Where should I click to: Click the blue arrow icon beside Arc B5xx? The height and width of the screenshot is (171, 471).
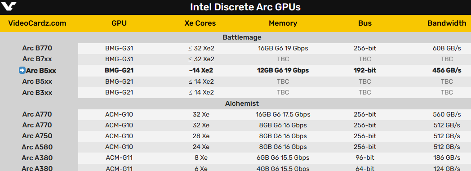pos(22,70)
